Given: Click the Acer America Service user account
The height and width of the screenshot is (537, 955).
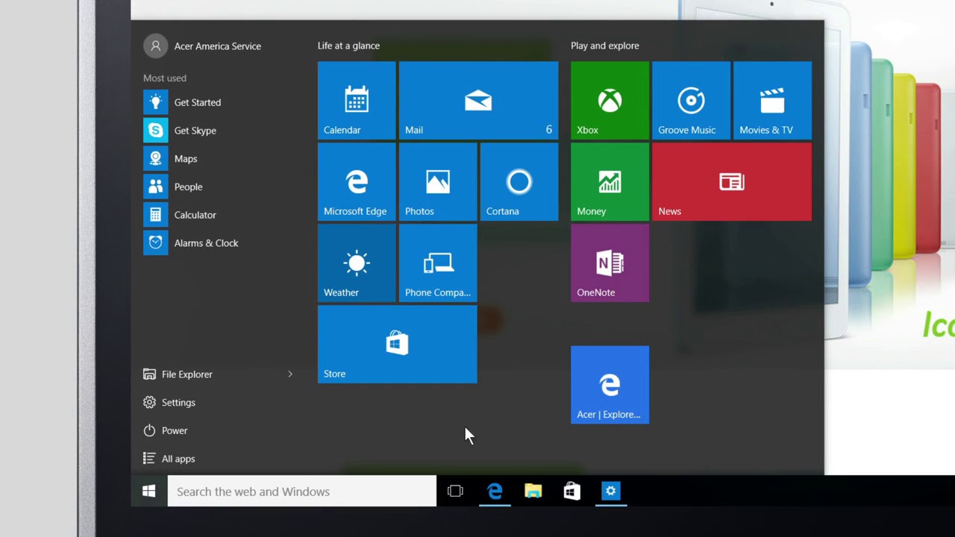Looking at the screenshot, I should click(202, 46).
